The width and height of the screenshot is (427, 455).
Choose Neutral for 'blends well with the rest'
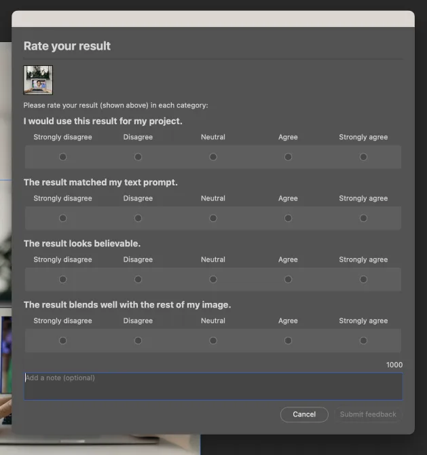[213, 341]
